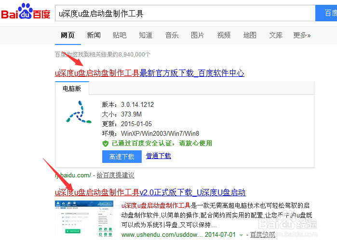This screenshot has width=337, height=246.
Task: Select the 网页 tab
Action: pos(67,35)
